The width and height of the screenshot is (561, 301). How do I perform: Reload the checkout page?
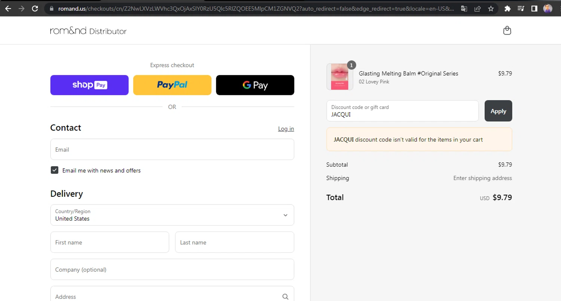35,9
